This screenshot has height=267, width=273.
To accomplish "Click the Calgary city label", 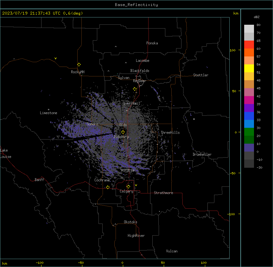I will coord(127,191).
